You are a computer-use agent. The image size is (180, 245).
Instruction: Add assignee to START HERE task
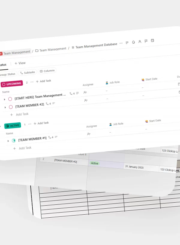(85, 92)
